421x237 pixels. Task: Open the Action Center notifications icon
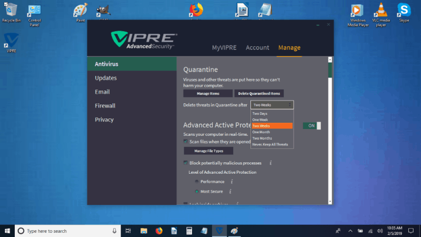pyautogui.click(x=411, y=231)
